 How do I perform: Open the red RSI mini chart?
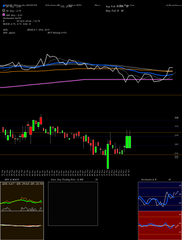pos(160,225)
